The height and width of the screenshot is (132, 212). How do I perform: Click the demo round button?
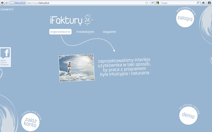click(188, 115)
